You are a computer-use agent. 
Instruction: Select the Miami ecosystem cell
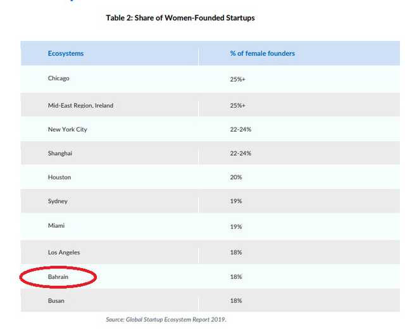coord(56,225)
